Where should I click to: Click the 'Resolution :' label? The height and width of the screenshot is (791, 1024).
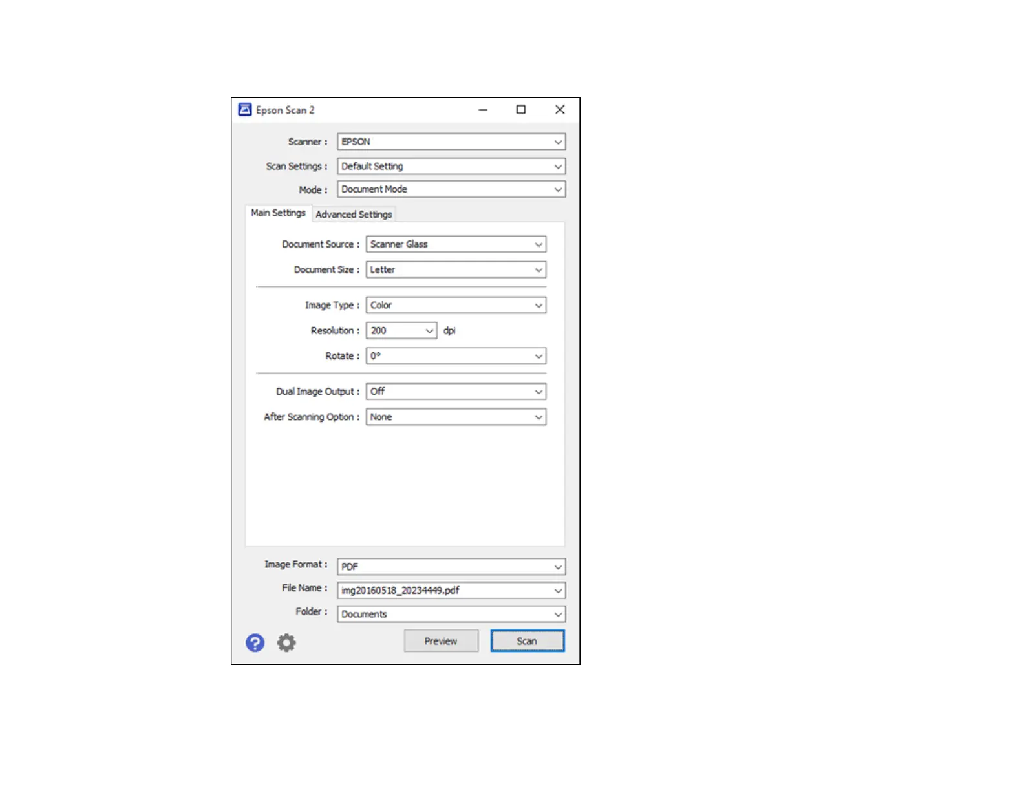pos(336,331)
